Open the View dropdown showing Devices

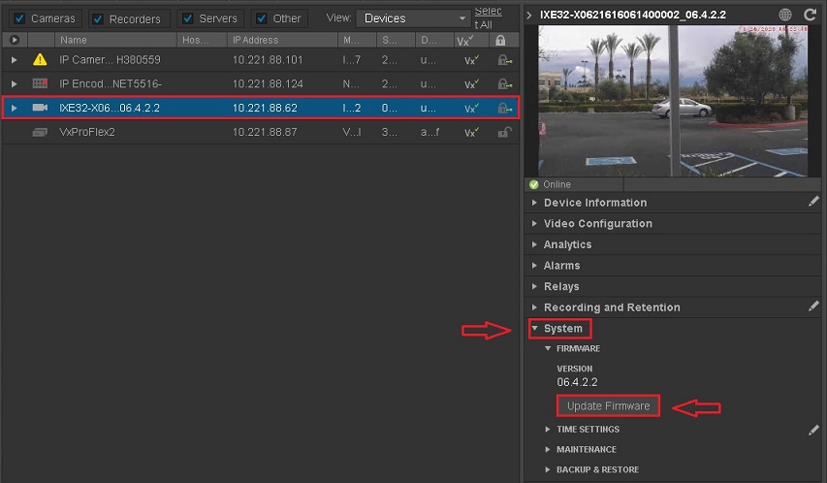coord(413,18)
